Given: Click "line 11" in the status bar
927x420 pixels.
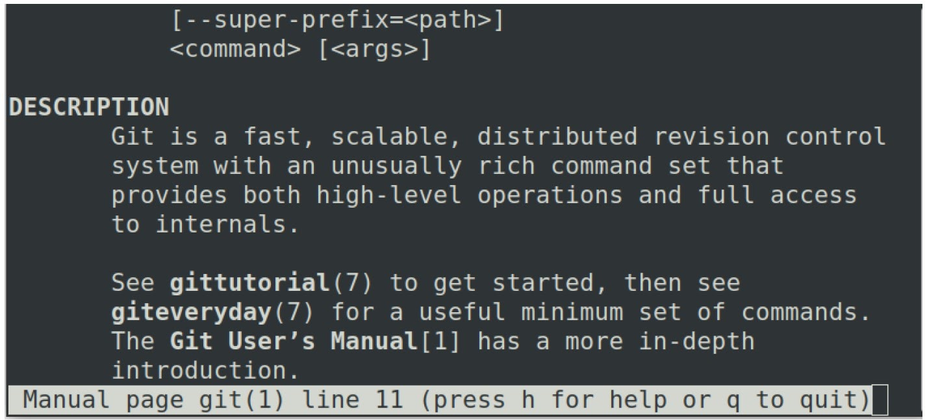Looking at the screenshot, I should click(x=353, y=401).
